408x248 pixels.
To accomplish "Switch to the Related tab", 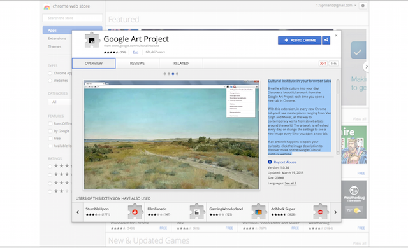I will [181, 64].
